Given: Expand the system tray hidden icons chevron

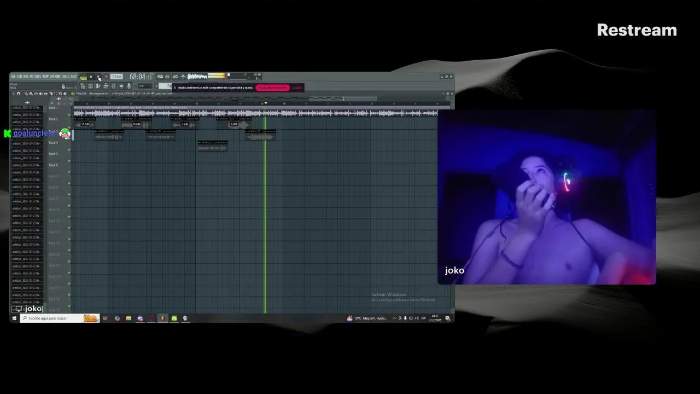Looking at the screenshot, I should tap(394, 318).
